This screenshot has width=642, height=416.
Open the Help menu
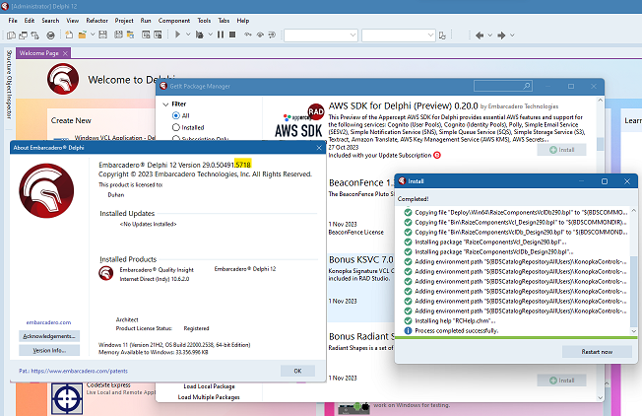(x=243, y=21)
